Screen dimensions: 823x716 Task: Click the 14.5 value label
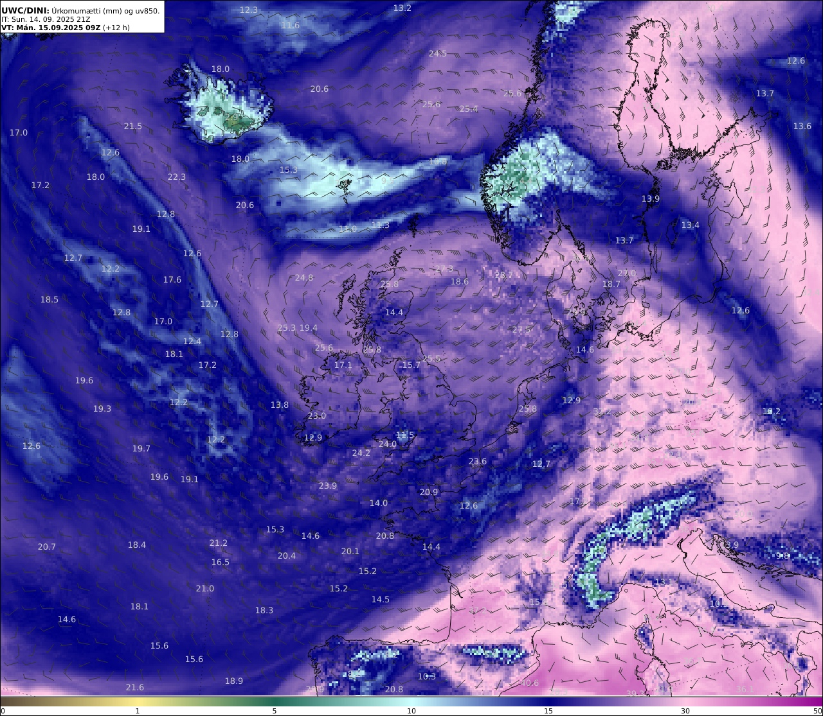[381, 599]
